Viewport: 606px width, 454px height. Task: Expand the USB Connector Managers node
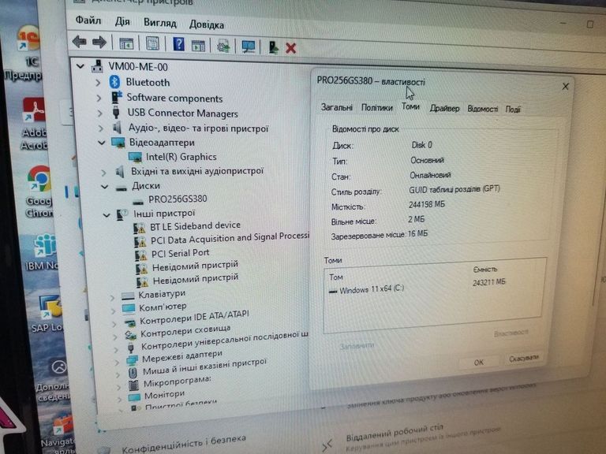100,113
